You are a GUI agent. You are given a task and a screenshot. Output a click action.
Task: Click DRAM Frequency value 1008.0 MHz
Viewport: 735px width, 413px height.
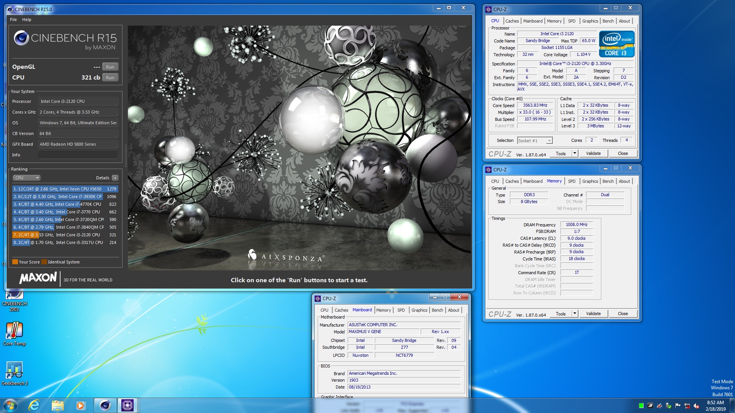pyautogui.click(x=577, y=225)
